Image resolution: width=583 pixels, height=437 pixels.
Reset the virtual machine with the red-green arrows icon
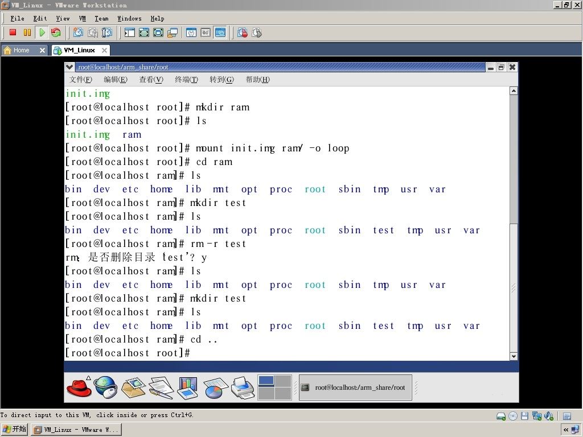coord(56,32)
